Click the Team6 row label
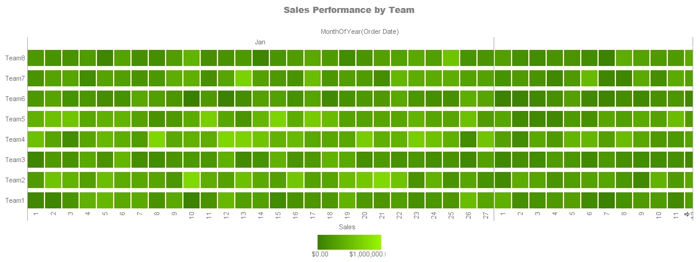The image size is (700, 262). [15, 99]
